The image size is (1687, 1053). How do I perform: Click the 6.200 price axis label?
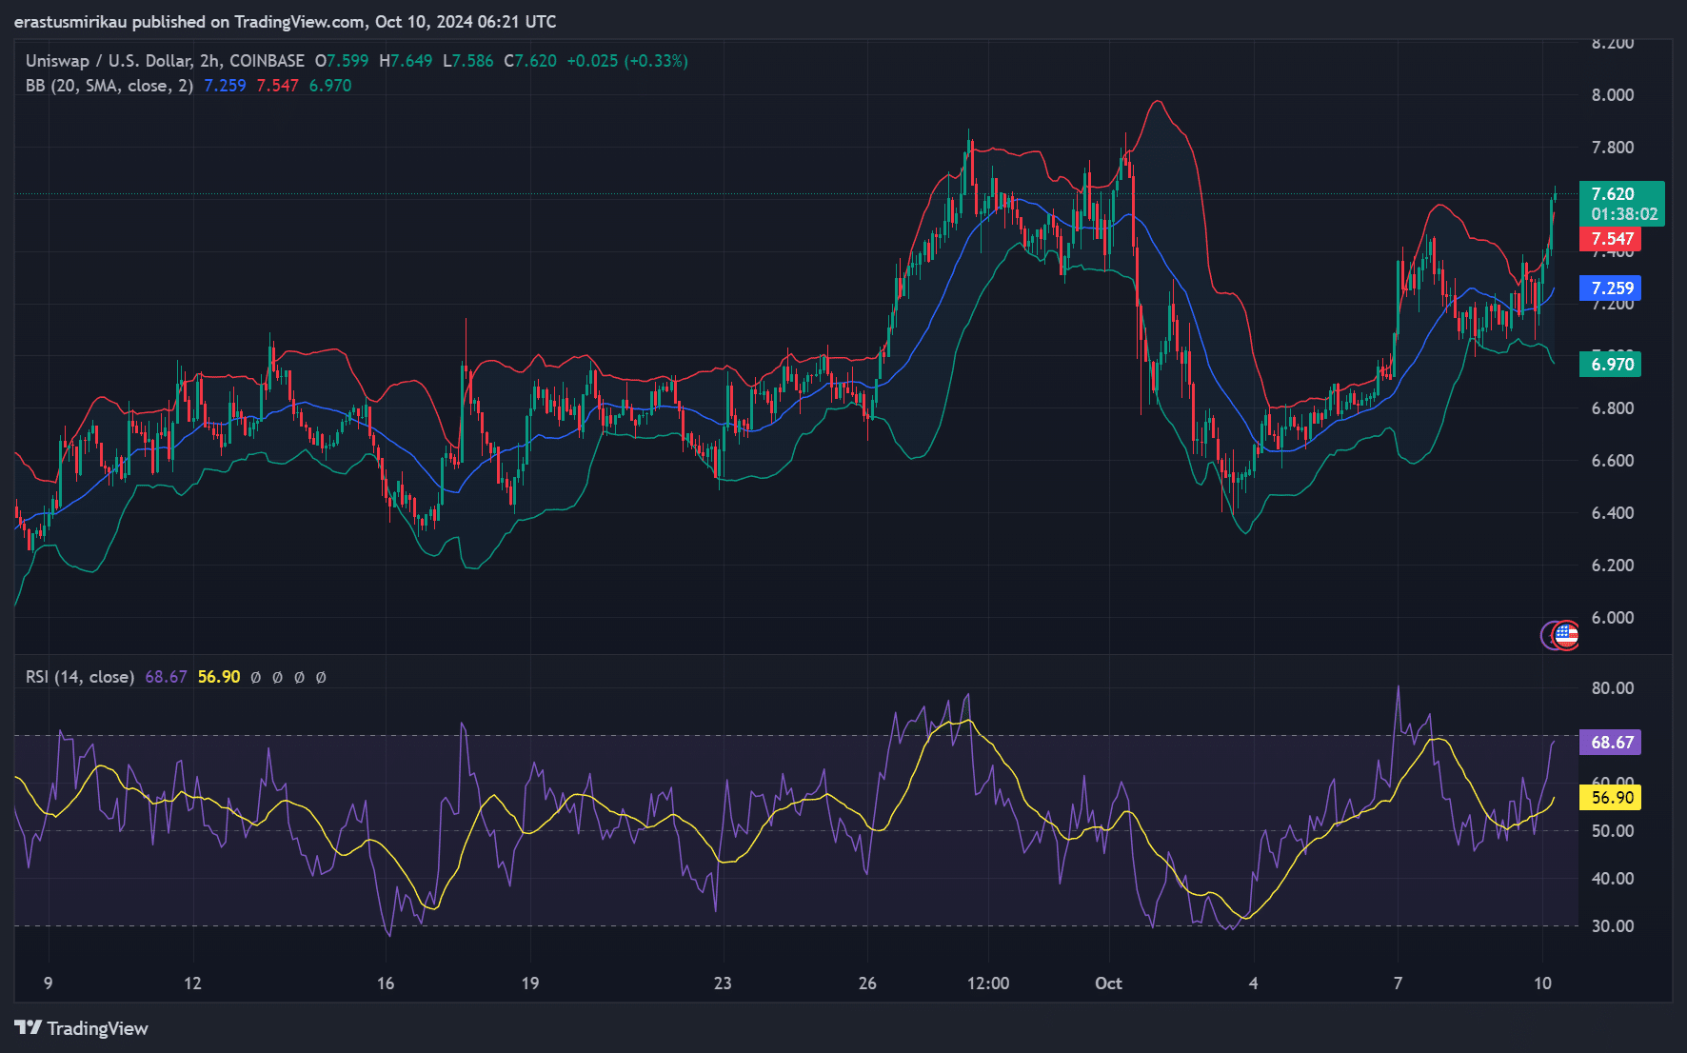pyautogui.click(x=1613, y=566)
